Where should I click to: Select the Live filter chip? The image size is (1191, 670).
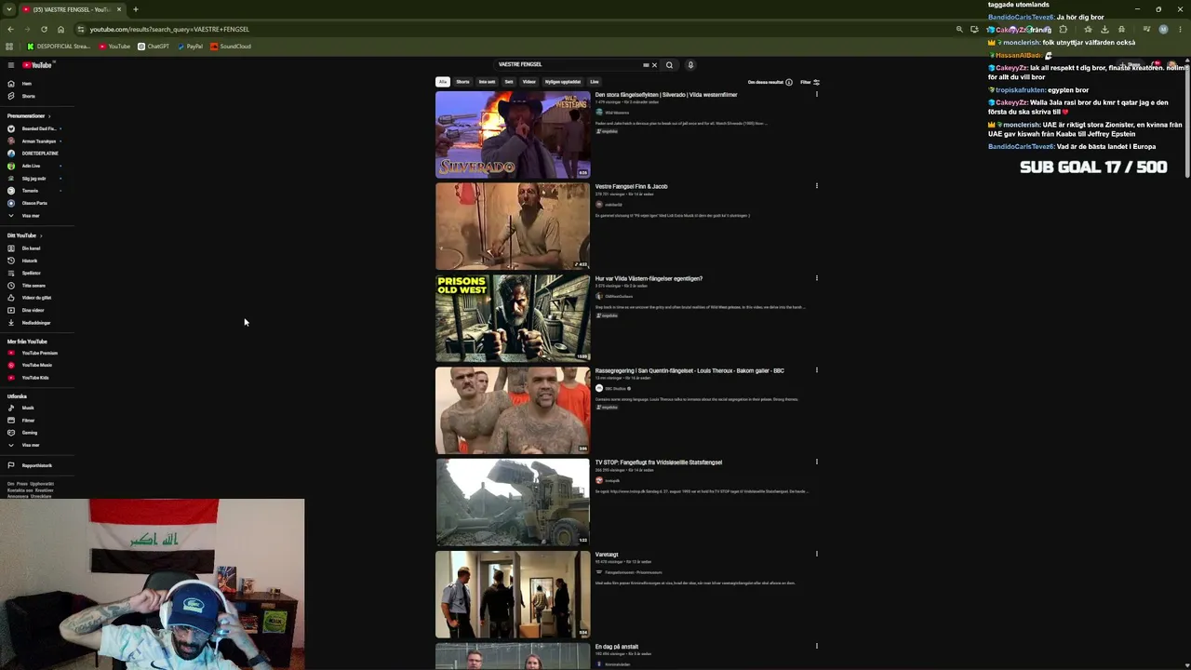tap(595, 82)
